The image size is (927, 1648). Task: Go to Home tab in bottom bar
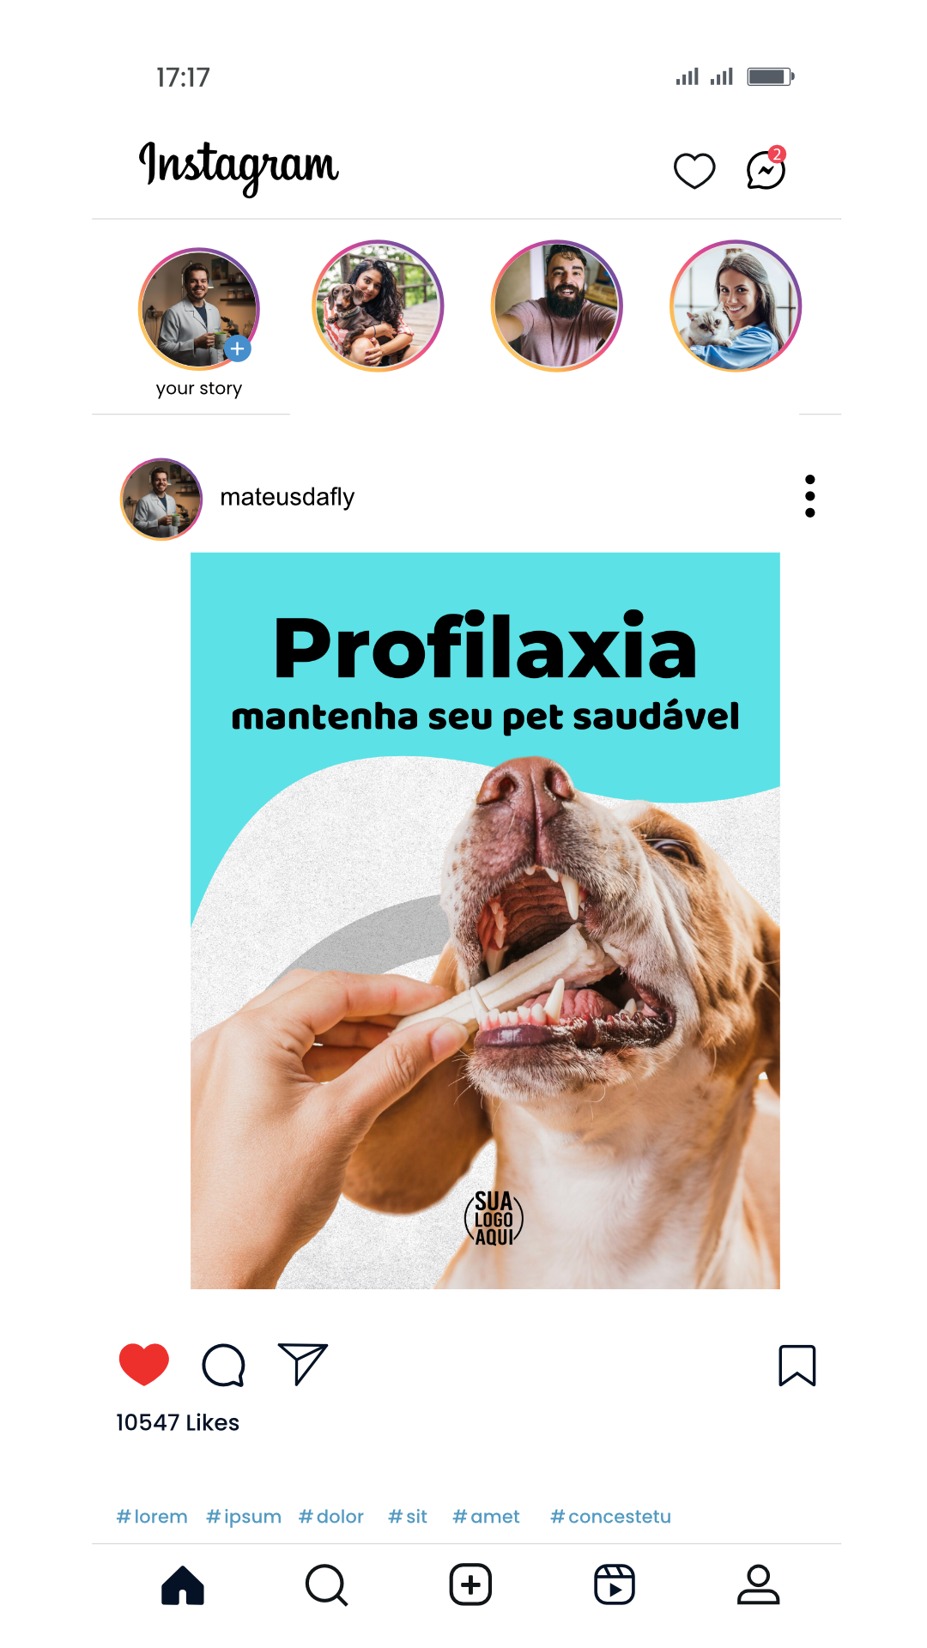coord(183,1584)
